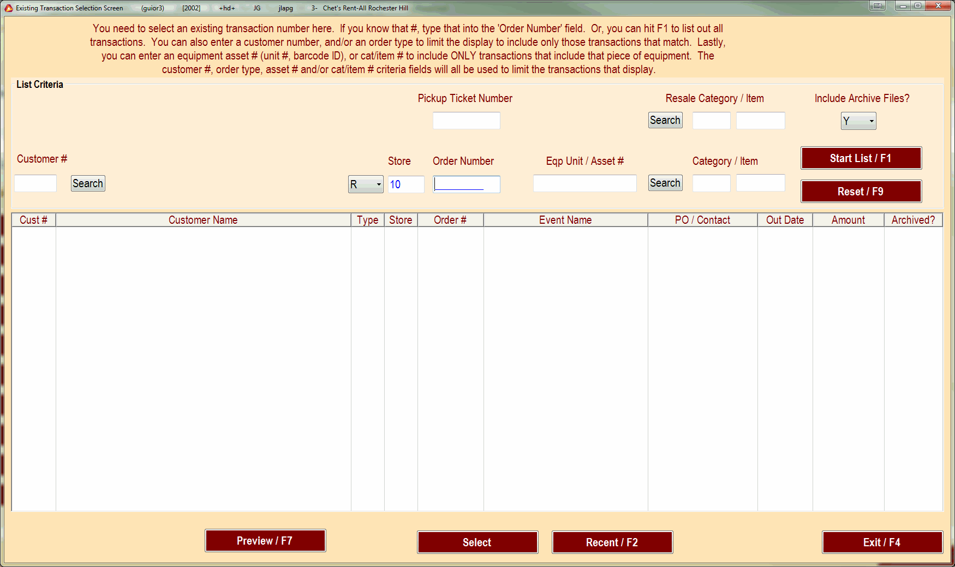
Task: Open the order type dropdown showing R
Action: tap(366, 184)
